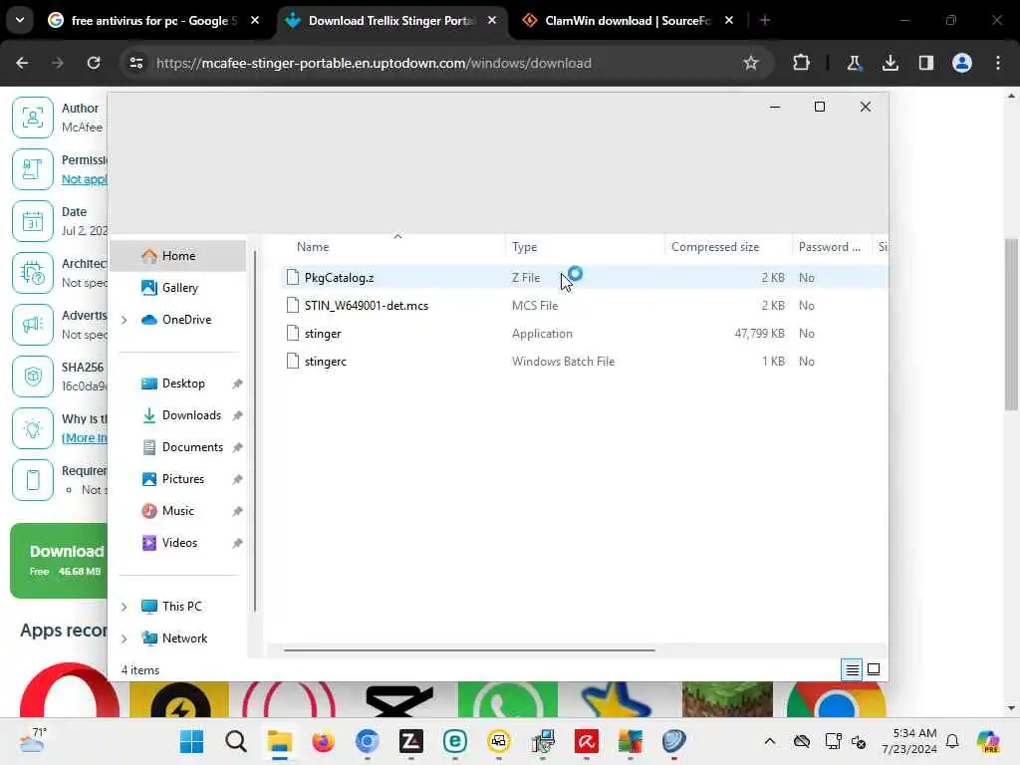Open taskbar Search

coord(235,741)
